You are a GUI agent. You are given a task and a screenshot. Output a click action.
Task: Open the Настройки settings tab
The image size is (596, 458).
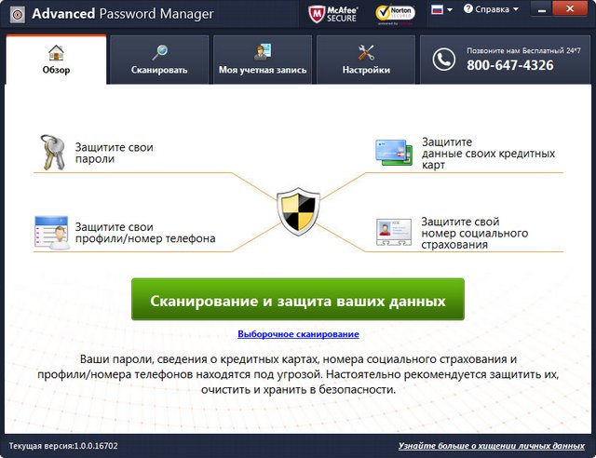pos(365,60)
